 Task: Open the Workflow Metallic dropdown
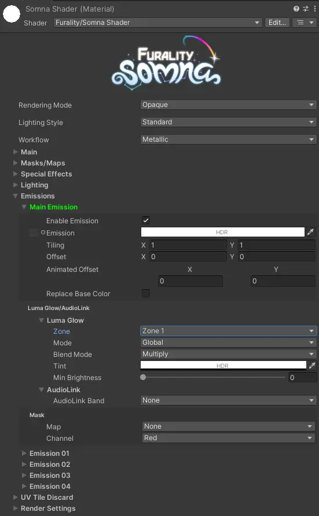click(x=229, y=139)
